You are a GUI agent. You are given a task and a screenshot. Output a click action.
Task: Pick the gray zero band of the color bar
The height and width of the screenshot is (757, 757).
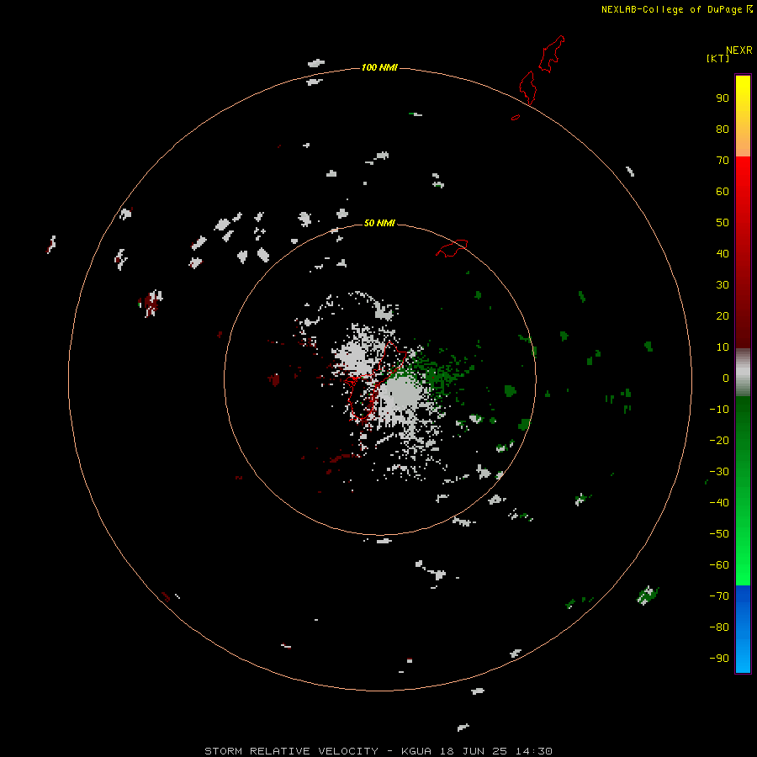[743, 373]
